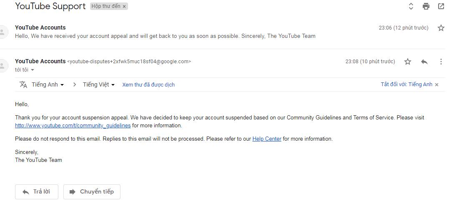Click the arrow between the two languages
This screenshot has height=201, width=449.
[75, 84]
